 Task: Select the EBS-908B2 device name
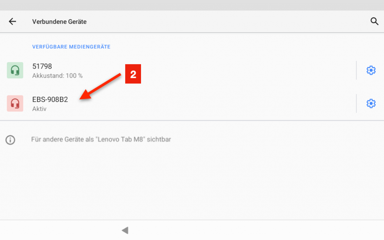[x=50, y=100]
